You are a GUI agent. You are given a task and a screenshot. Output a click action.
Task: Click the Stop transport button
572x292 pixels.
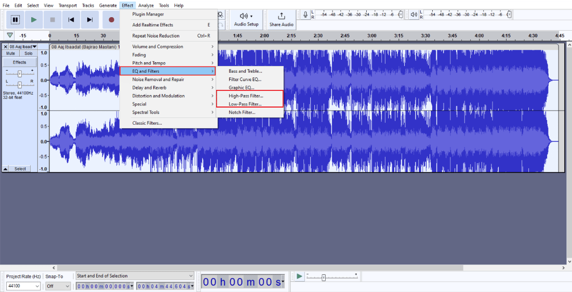pos(52,20)
